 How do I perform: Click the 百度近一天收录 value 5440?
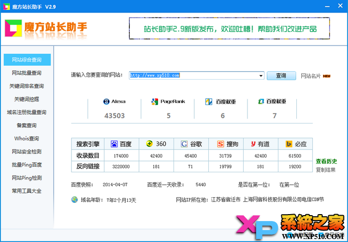click(x=201, y=185)
